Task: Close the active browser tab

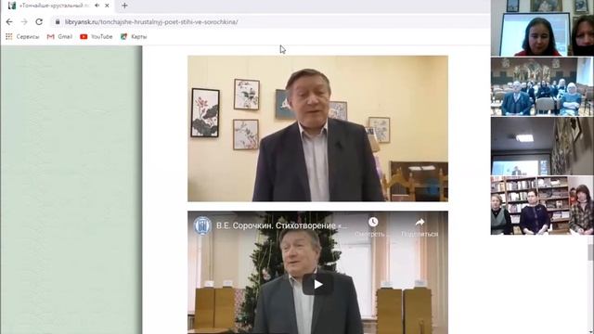Action: [x=108, y=6]
